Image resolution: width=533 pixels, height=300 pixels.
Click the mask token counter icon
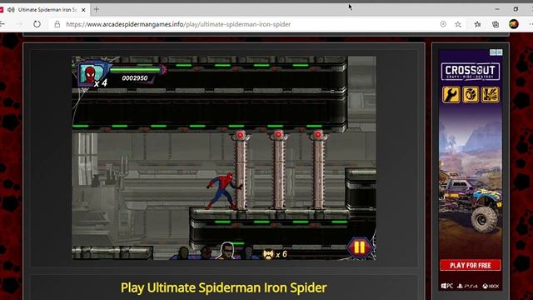[268, 254]
